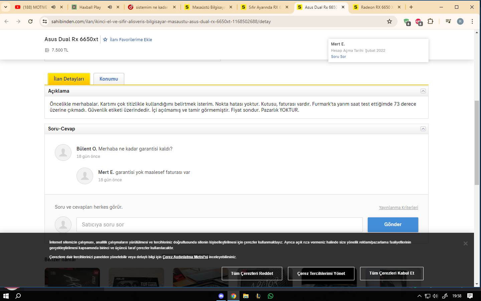Click the sahibinden.com URL in the address bar
The width and height of the screenshot is (481, 301).
point(161,21)
